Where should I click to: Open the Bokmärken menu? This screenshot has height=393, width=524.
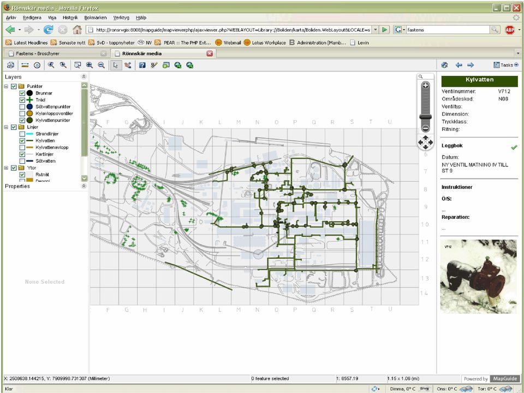[x=96, y=17]
